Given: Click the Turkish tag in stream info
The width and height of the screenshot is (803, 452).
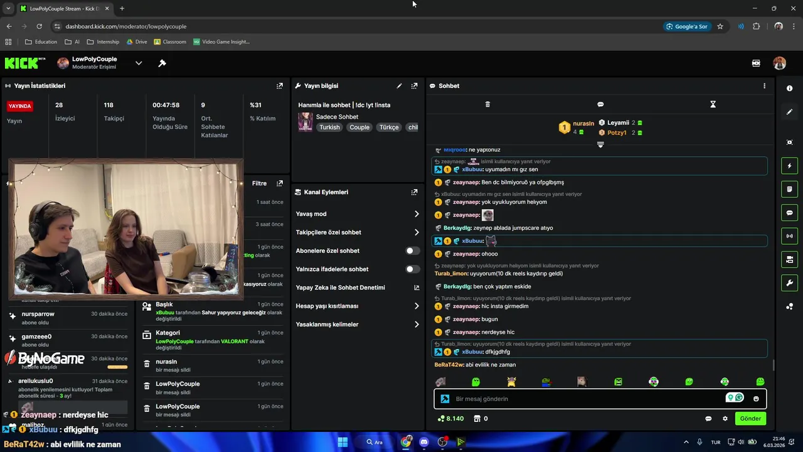Looking at the screenshot, I should pos(329,127).
